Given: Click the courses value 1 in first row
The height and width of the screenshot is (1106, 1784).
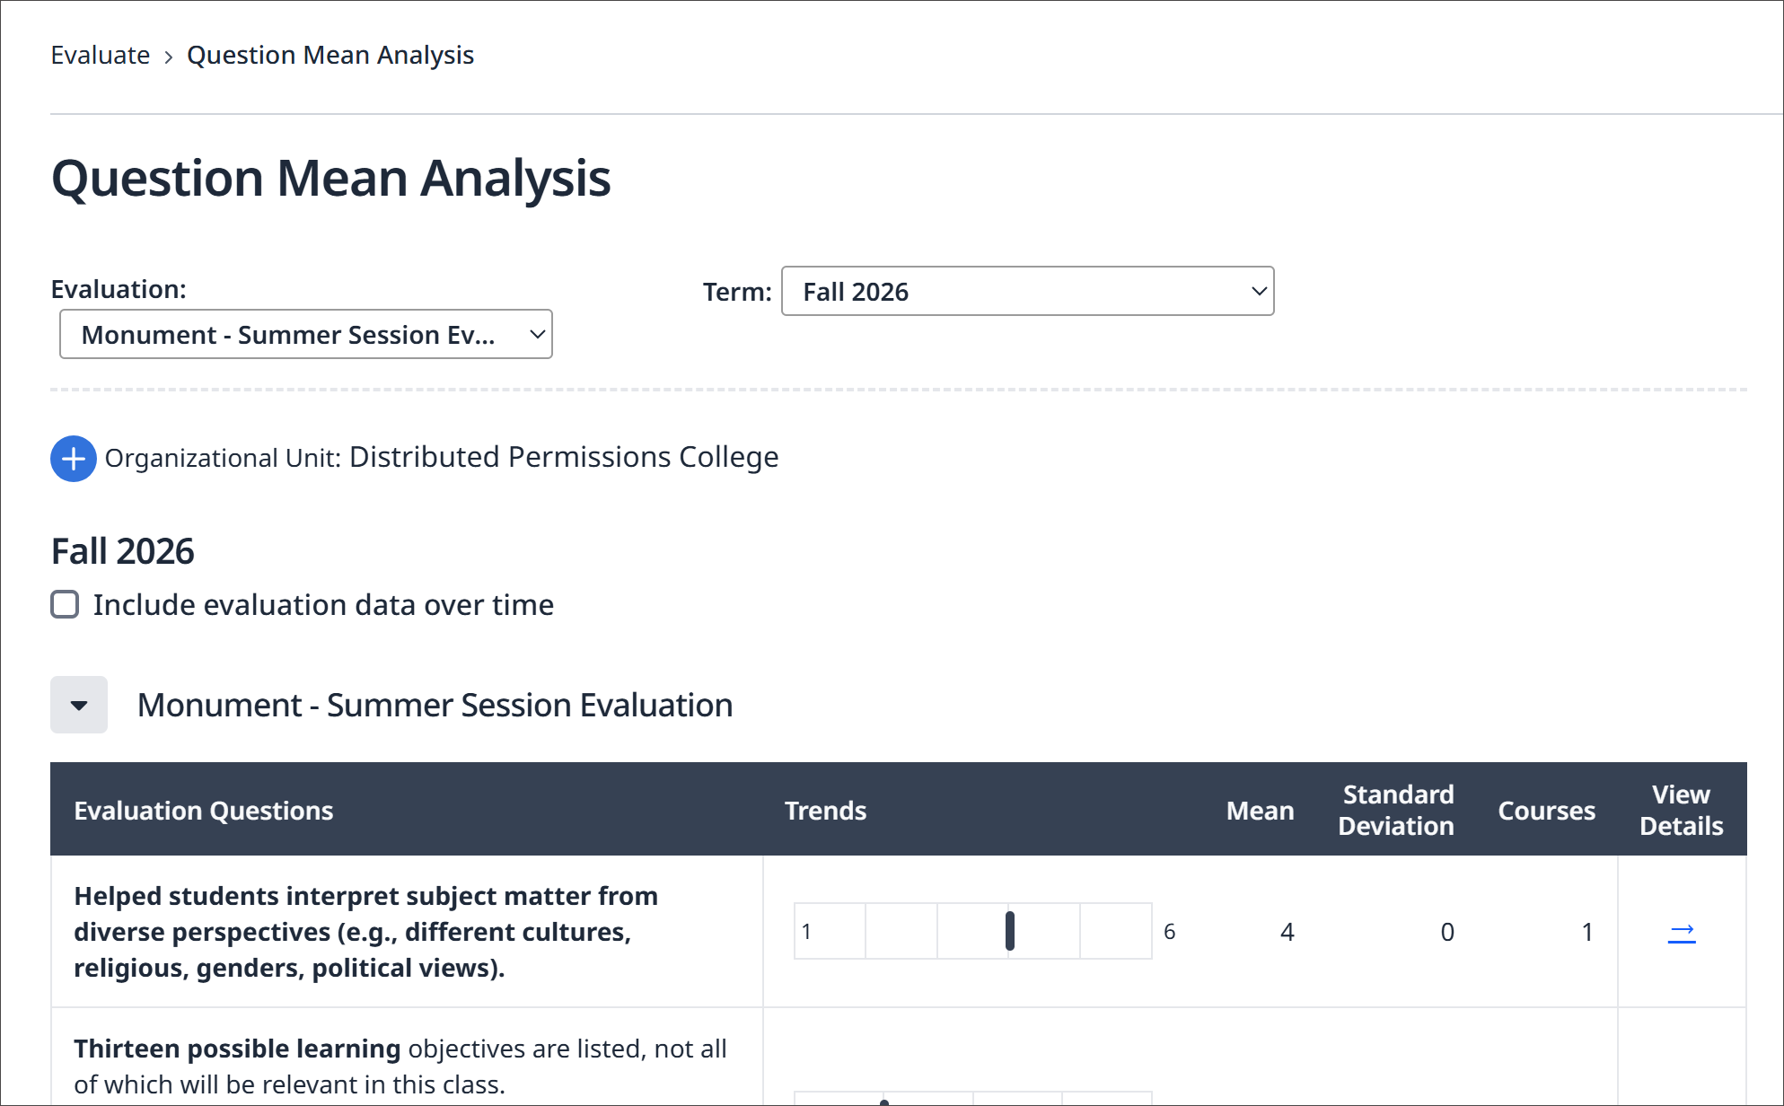Looking at the screenshot, I should (1586, 932).
